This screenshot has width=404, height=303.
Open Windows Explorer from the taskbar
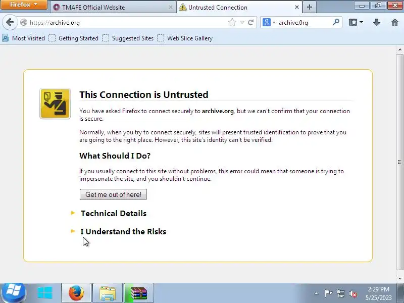[x=108, y=293]
